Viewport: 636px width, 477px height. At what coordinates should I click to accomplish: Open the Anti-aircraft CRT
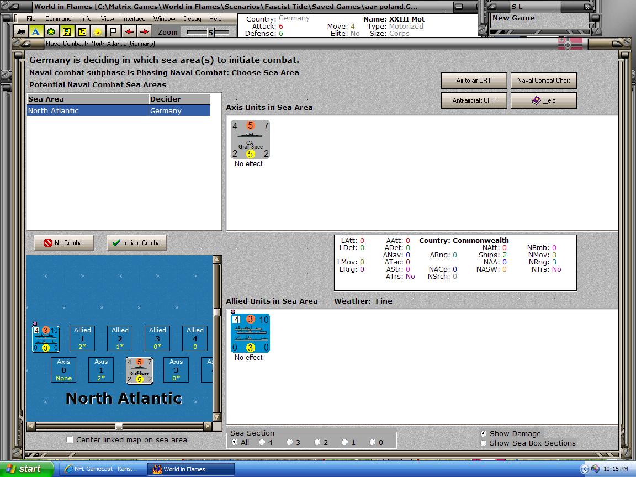pyautogui.click(x=474, y=100)
